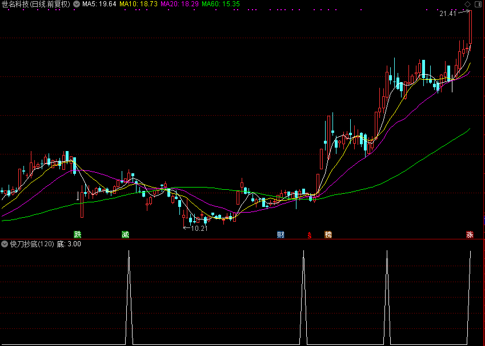Select the MA60: 15.35 label

221,4
